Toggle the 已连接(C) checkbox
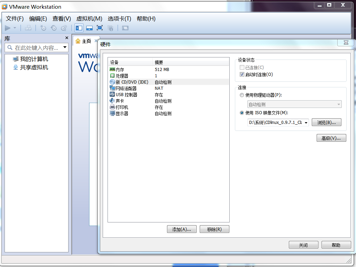 point(242,68)
